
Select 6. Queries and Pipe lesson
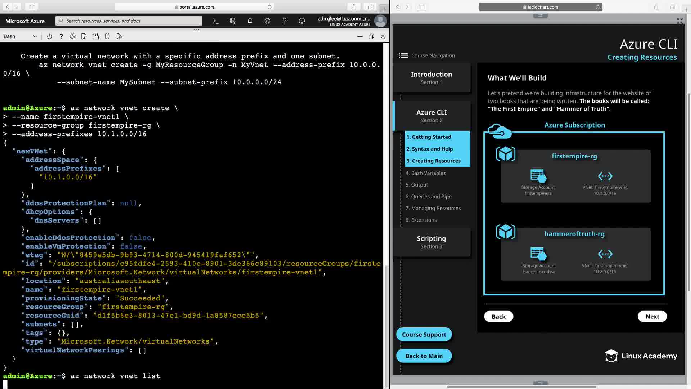pyautogui.click(x=428, y=196)
